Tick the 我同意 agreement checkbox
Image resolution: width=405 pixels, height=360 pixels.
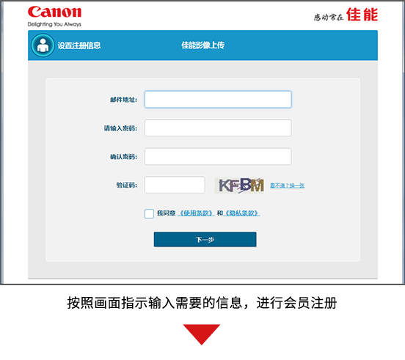coord(149,213)
